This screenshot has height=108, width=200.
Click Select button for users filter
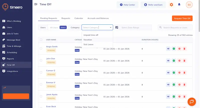pyautogui.click(x=63, y=27)
